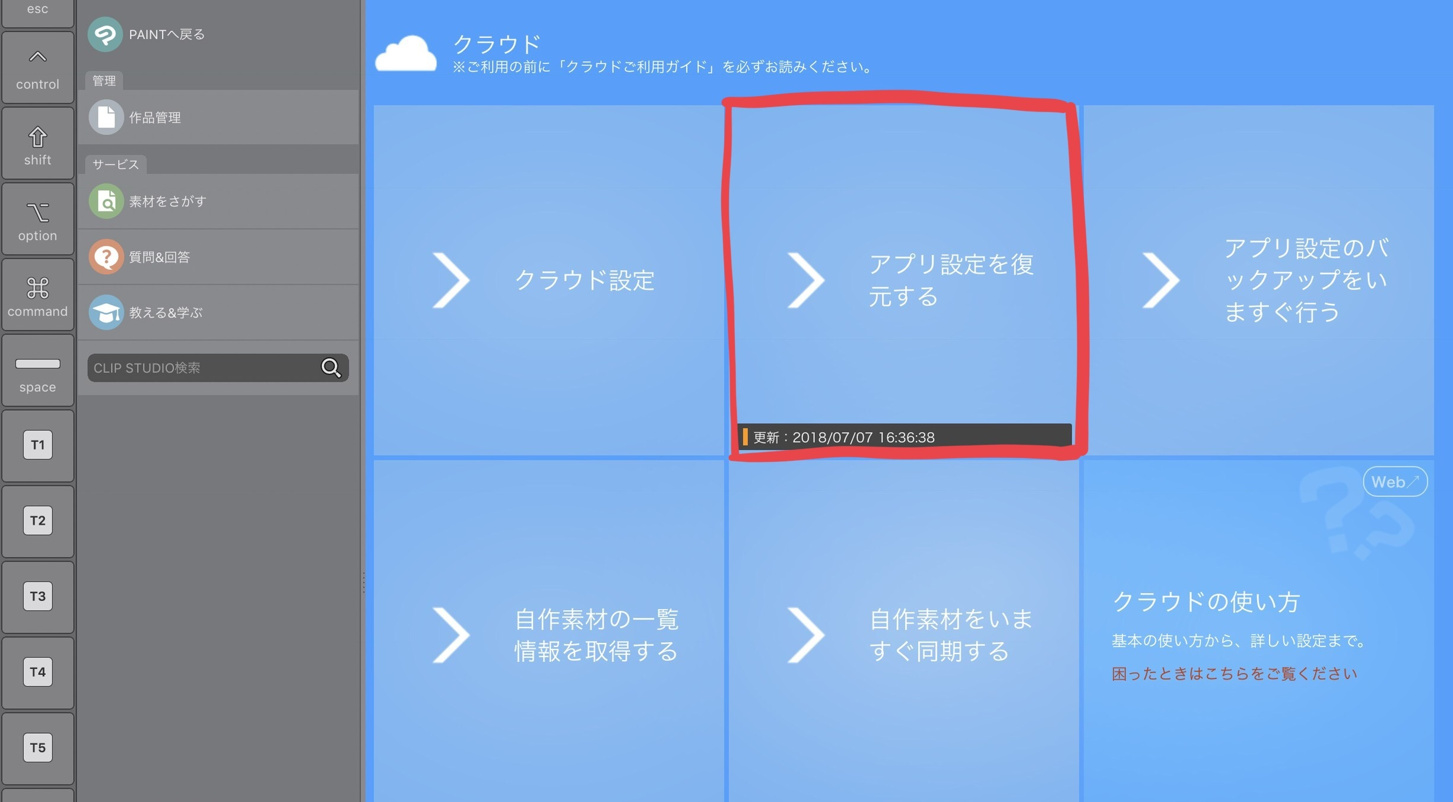The width and height of the screenshot is (1453, 802).
Task: Click the クラウド設定 arrow icon
Action: pos(454,281)
